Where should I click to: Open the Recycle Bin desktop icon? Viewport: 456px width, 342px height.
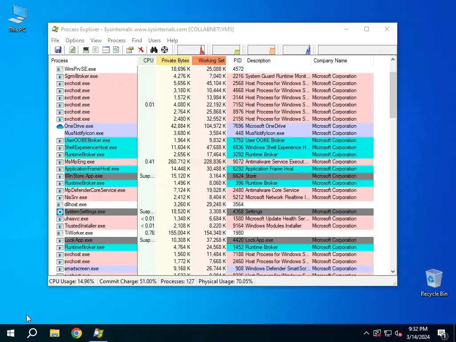(434, 283)
